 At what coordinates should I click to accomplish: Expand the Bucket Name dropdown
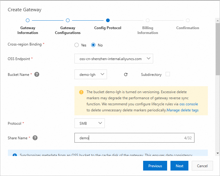click(91, 74)
